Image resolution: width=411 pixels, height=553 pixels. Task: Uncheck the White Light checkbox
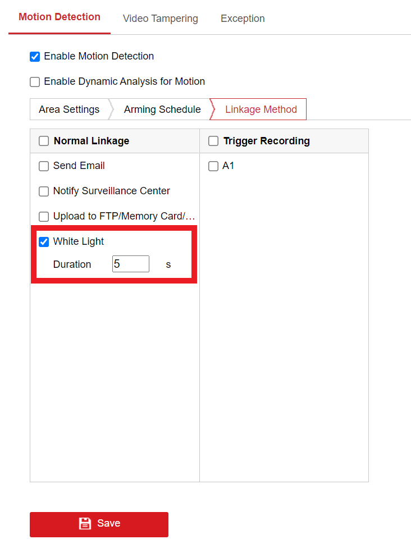pos(44,242)
